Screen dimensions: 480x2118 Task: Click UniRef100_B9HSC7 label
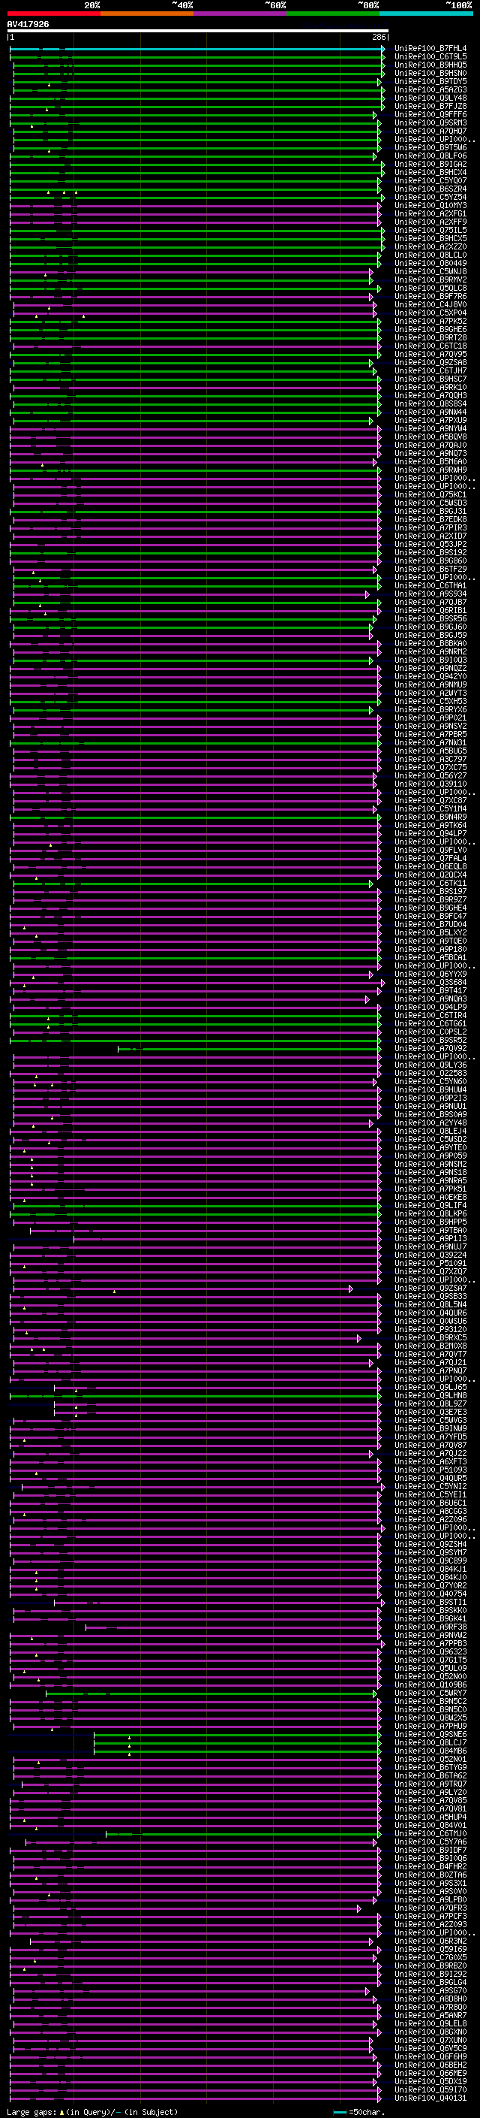click(x=430, y=379)
